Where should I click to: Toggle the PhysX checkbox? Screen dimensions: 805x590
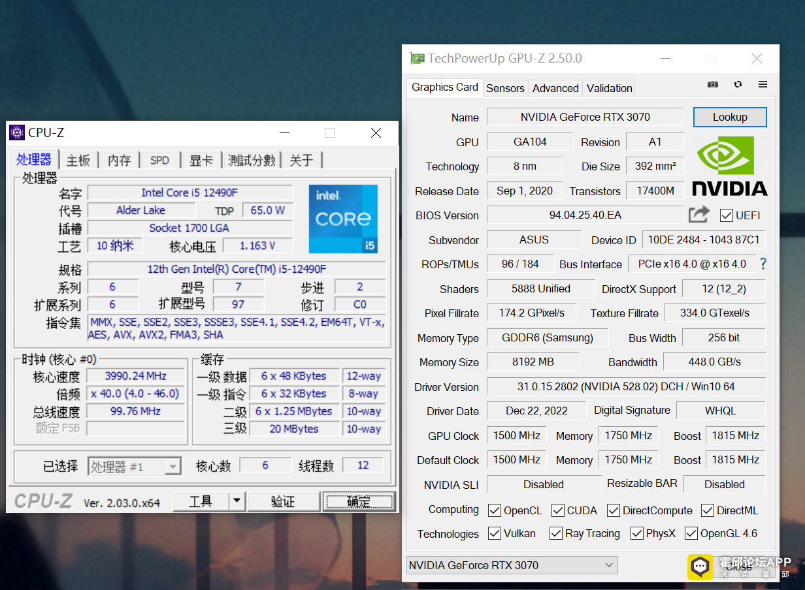click(x=637, y=533)
